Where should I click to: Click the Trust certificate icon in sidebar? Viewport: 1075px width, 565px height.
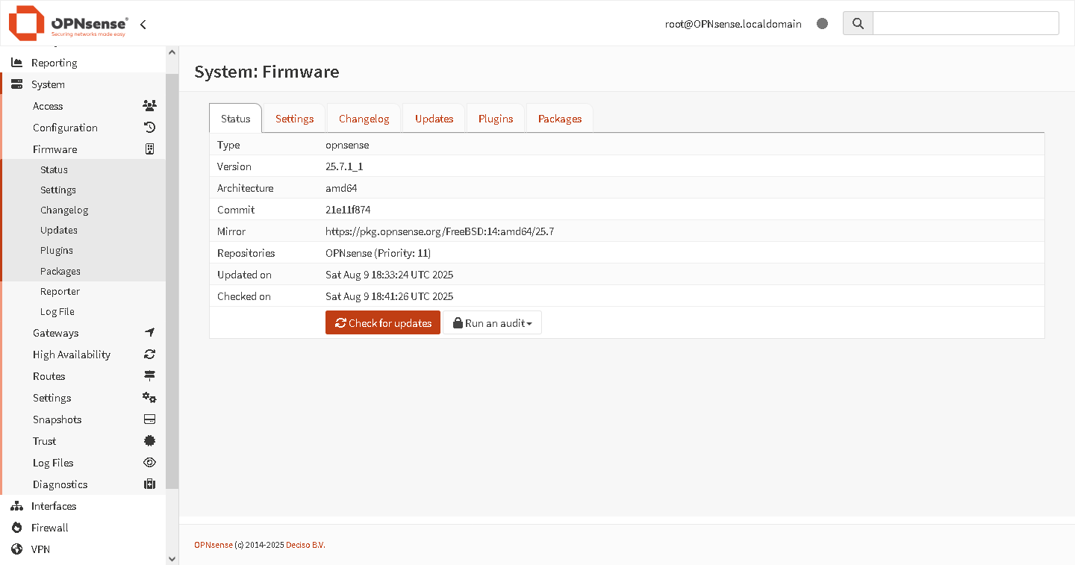pyautogui.click(x=149, y=440)
